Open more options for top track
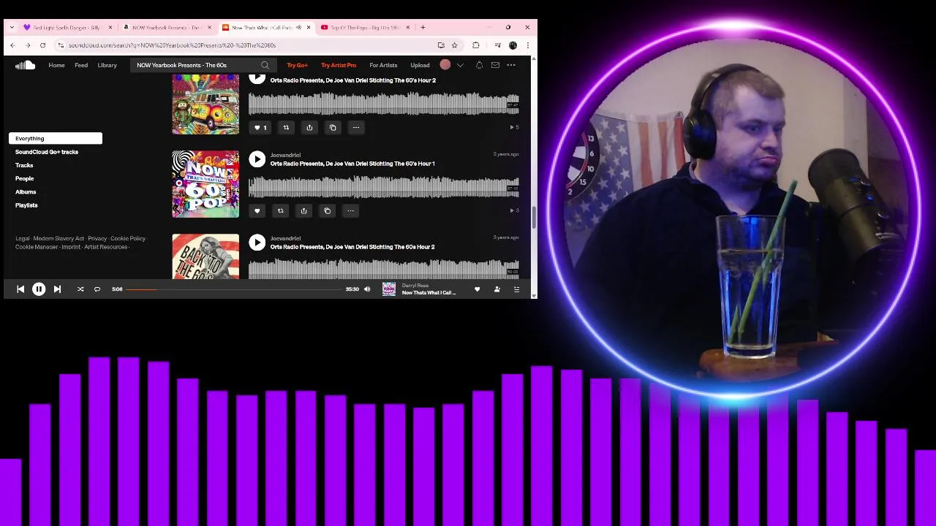The height and width of the screenshot is (526, 936). [x=356, y=127]
